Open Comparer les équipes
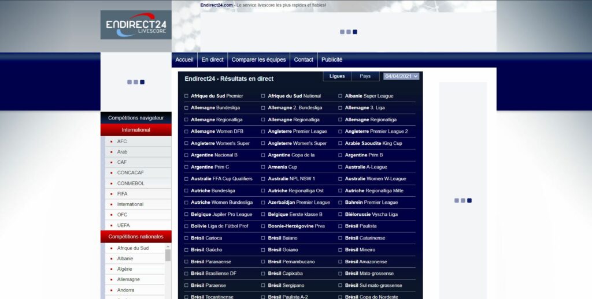592x299 pixels. [x=258, y=59]
